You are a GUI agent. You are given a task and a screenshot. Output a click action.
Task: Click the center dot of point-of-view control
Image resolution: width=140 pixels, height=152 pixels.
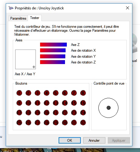pyautogui.click(x=108, y=108)
